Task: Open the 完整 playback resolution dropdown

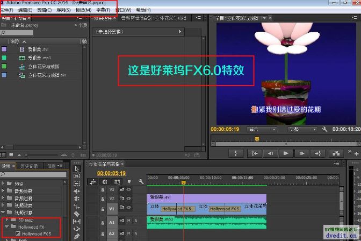Action: [x=302, y=130]
